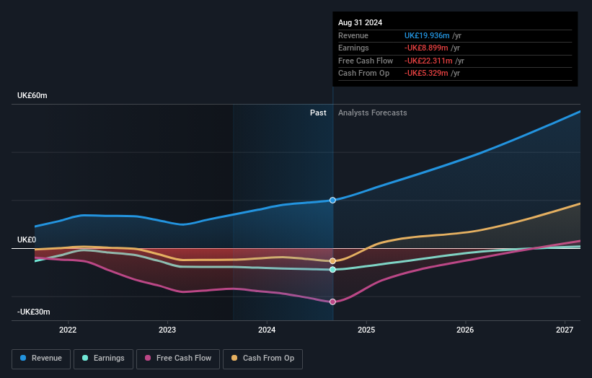Click the Analysts Forecasts label
592x378 pixels.
[x=372, y=113]
